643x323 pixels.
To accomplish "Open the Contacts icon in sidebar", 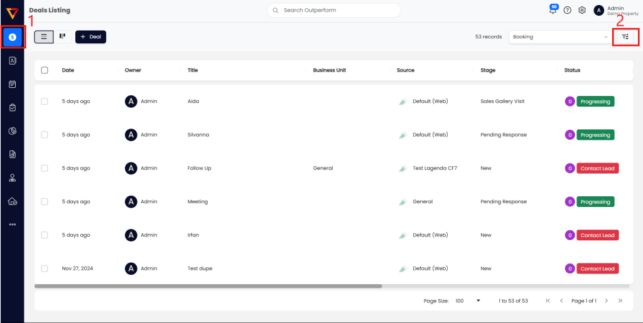I will coord(13,61).
